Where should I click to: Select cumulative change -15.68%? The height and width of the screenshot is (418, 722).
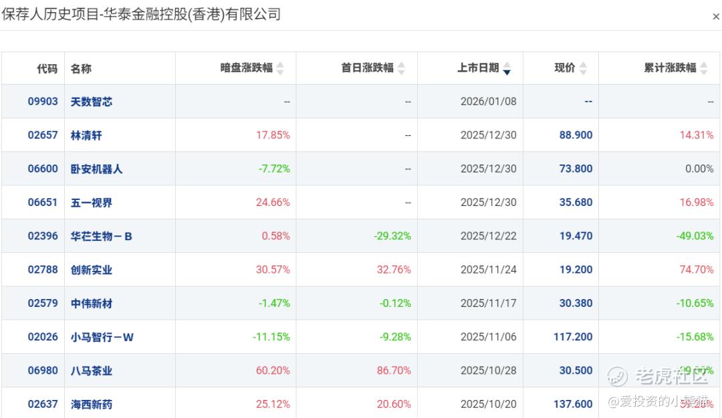coord(695,337)
